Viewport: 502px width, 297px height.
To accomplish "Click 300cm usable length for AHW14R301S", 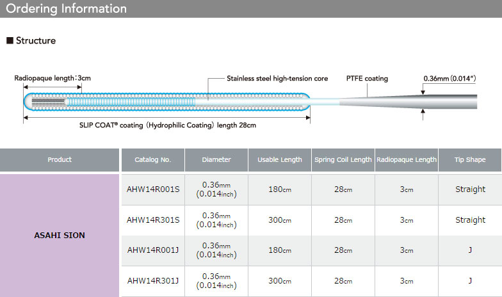I will click(280, 220).
